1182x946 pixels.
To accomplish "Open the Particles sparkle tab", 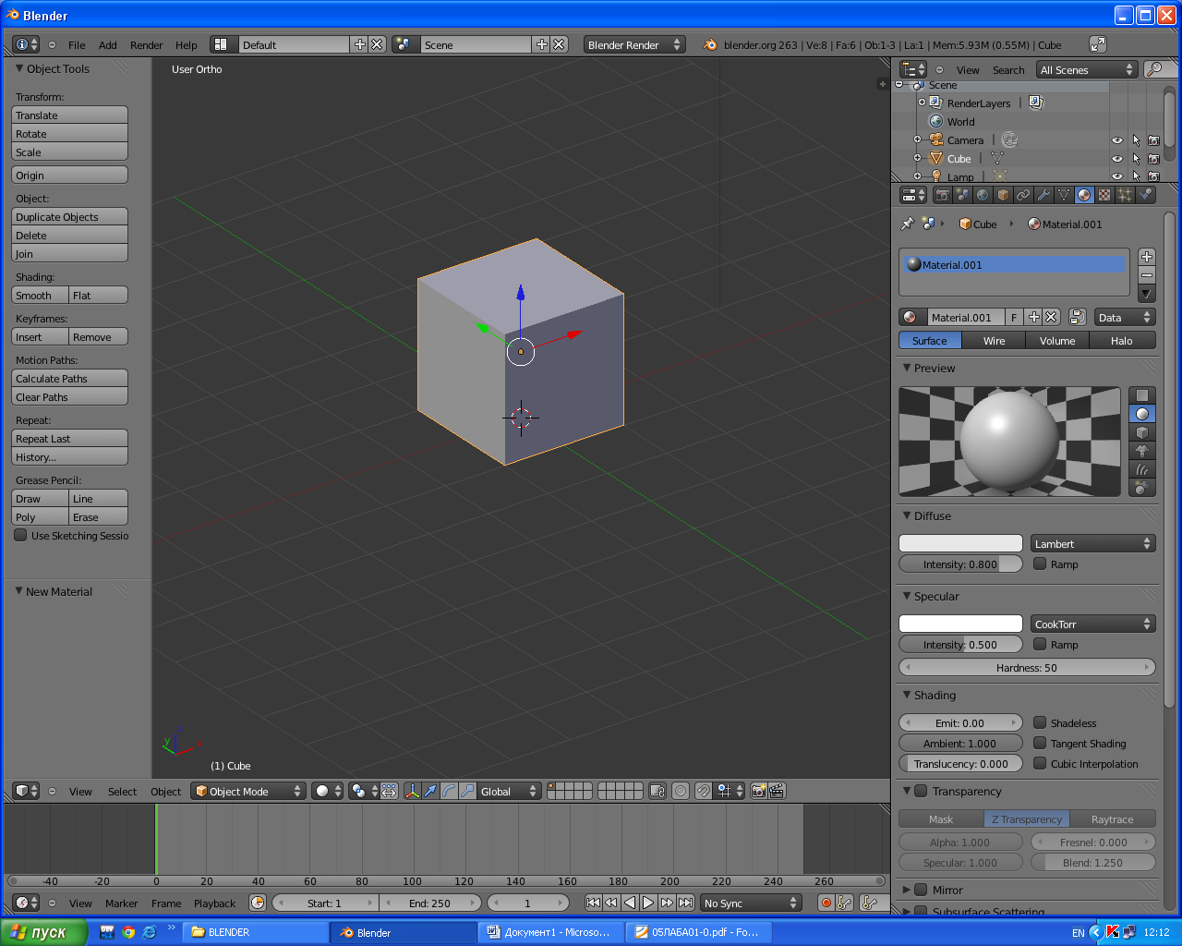I will tap(1125, 195).
